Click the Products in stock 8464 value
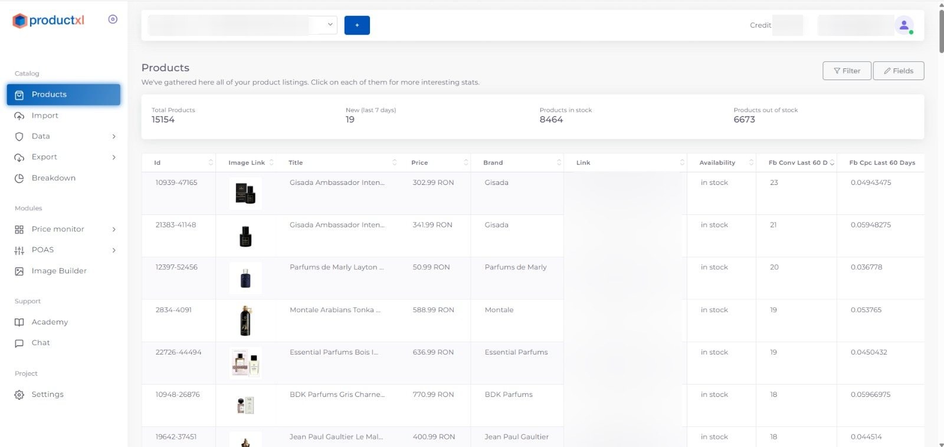Viewport: 944px width, 447px height. click(x=551, y=120)
